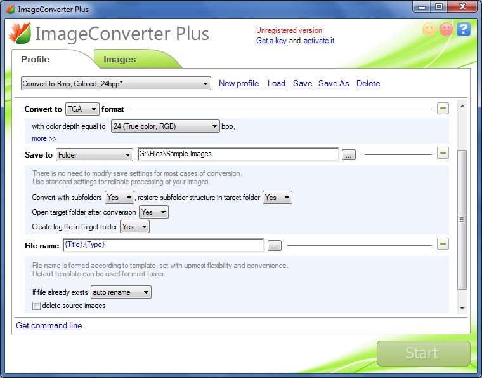Image resolution: width=482 pixels, height=378 pixels.
Task: Click the File name template field
Action: coord(164,245)
